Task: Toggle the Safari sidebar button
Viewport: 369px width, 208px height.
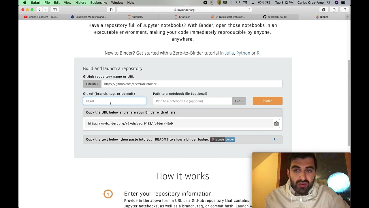Action: tap(55, 10)
